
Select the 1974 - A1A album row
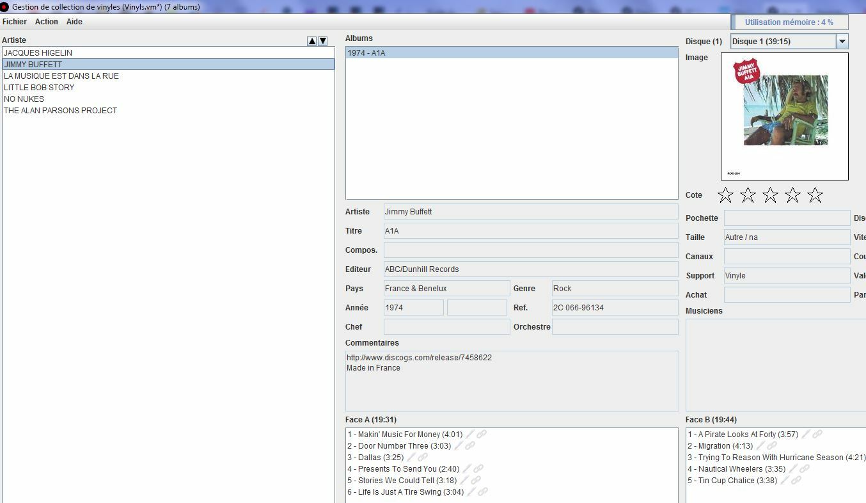click(x=512, y=52)
